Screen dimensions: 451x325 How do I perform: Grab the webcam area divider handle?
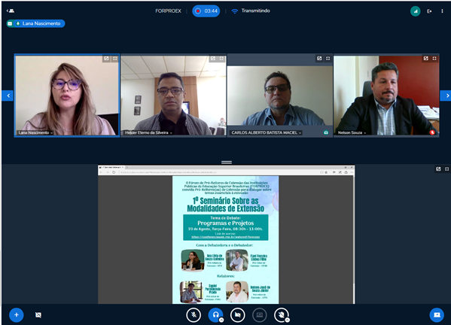(x=227, y=162)
